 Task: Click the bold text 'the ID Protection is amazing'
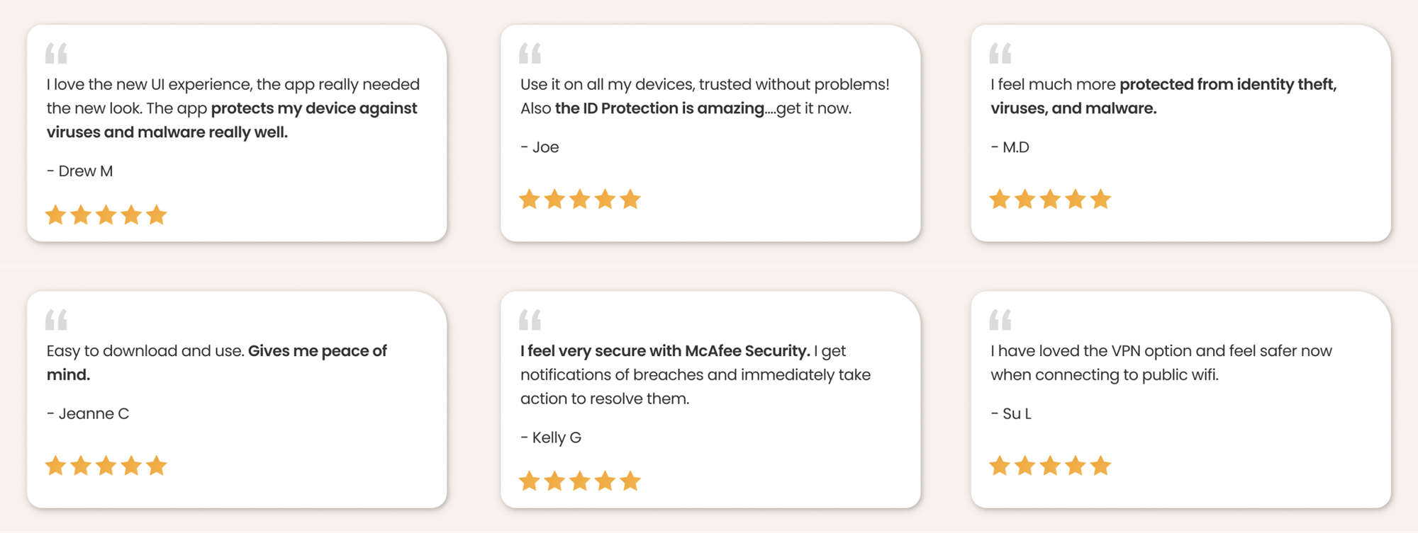coord(659,108)
